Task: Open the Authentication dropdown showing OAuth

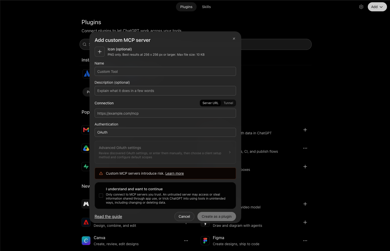Action: (x=165, y=132)
